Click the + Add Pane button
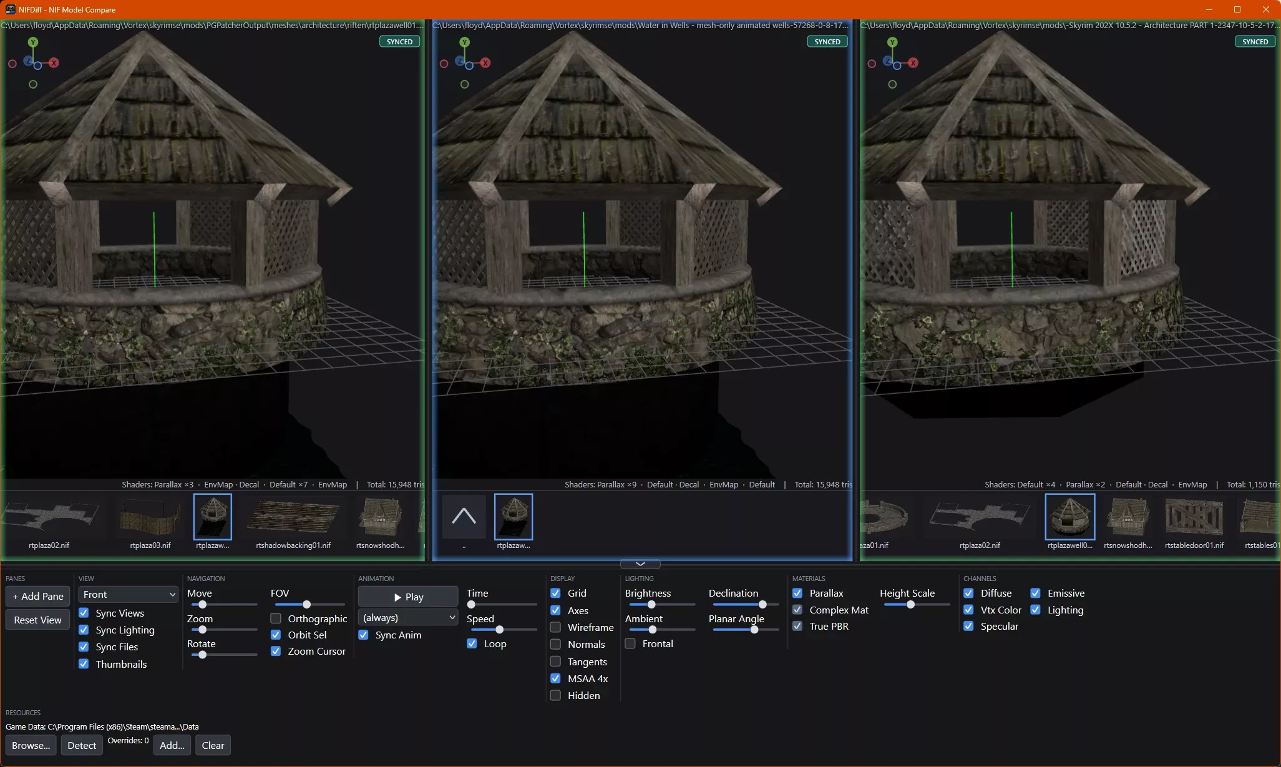This screenshot has width=1281, height=767. point(37,596)
